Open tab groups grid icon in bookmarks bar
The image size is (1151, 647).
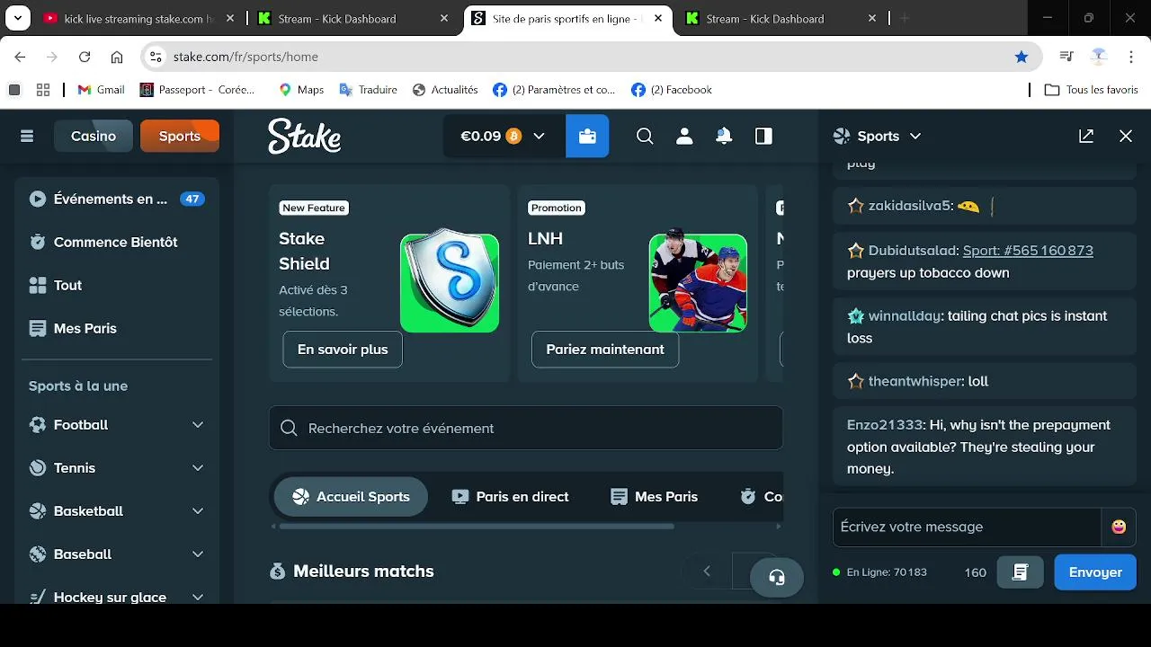point(43,90)
